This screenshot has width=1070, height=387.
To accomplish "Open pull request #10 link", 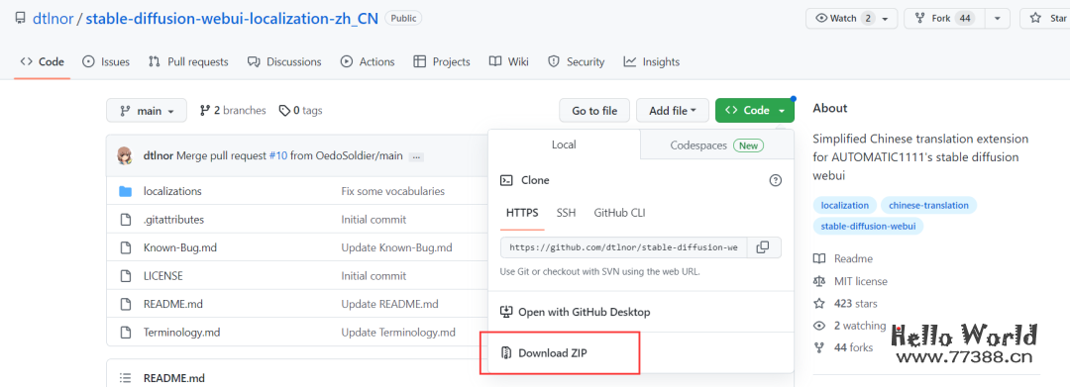I will tap(277, 156).
